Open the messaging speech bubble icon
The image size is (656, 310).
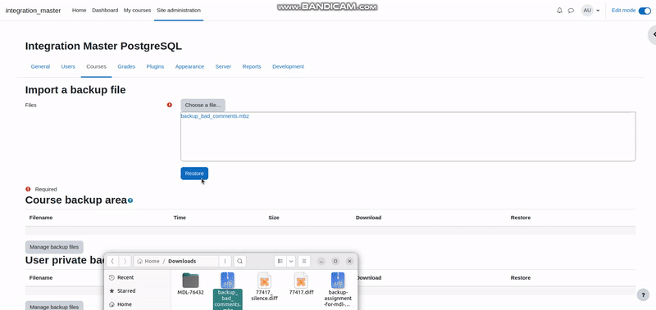571,11
